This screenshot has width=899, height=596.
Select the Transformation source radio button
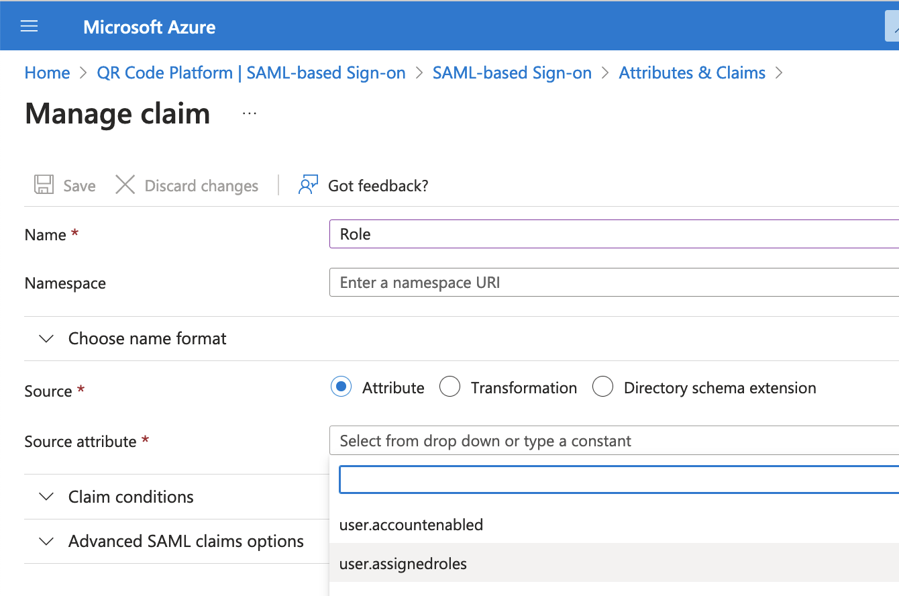coord(449,387)
